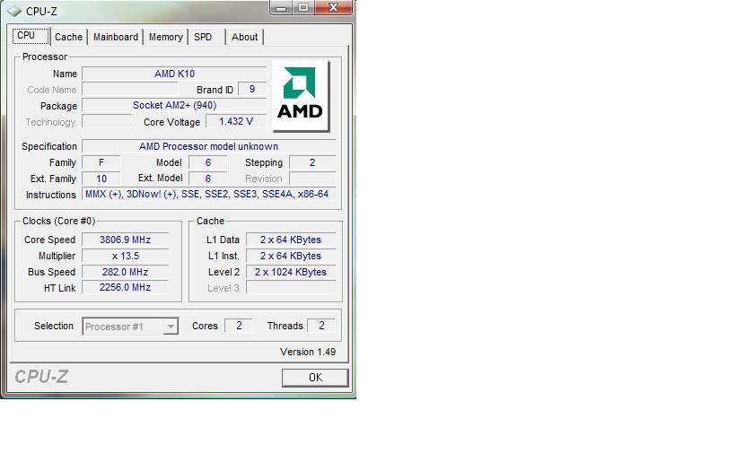This screenshot has width=754, height=471.
Task: Maximize the CPU-Z window
Action: pos(303,8)
